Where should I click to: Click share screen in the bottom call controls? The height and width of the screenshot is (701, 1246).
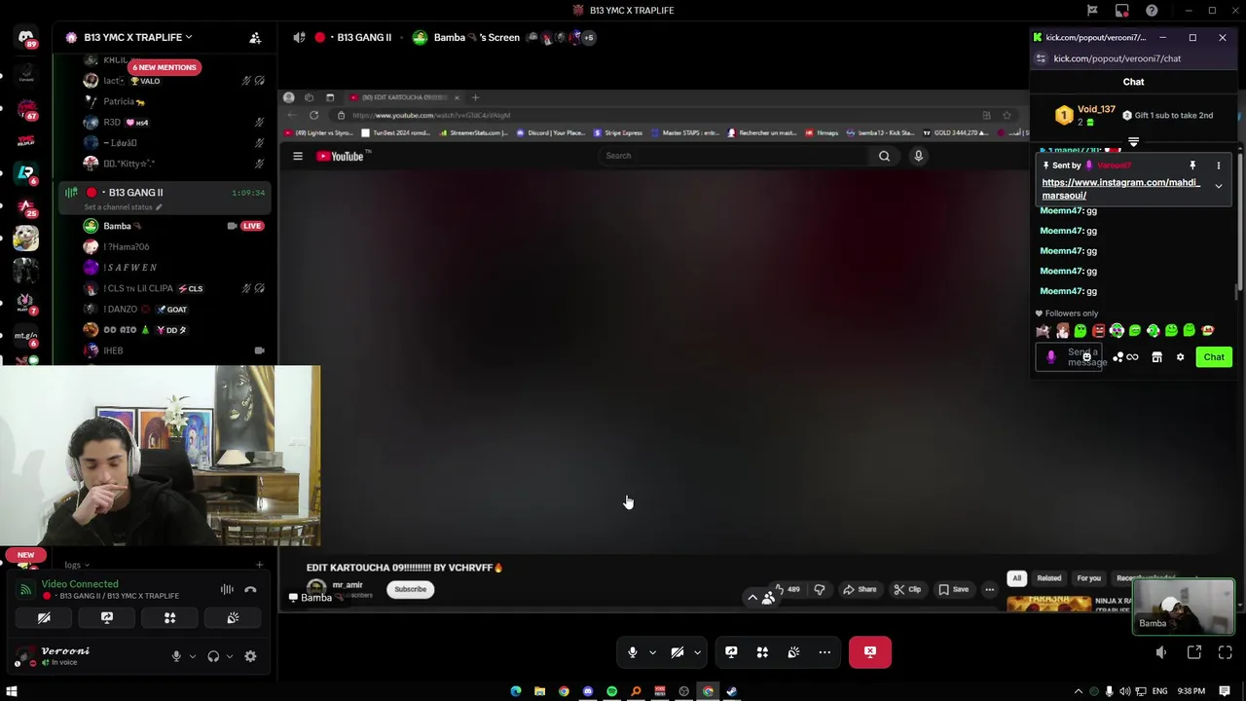(731, 652)
